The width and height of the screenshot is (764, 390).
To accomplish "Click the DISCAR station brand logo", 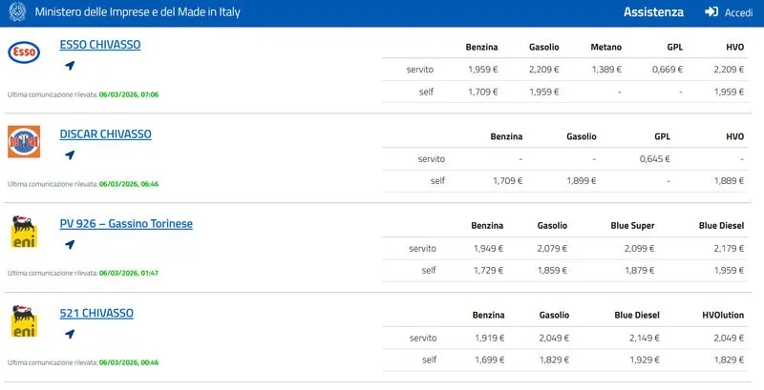I will point(23,142).
